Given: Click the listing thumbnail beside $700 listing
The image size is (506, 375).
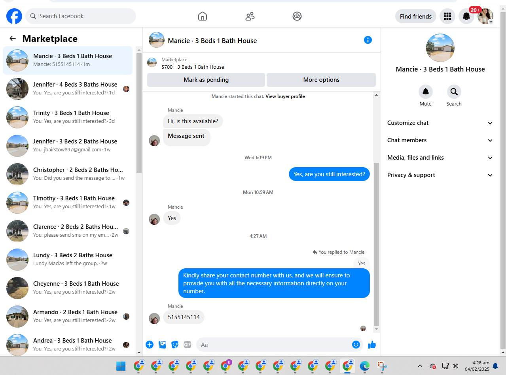Looking at the screenshot, I should pyautogui.click(x=152, y=62).
